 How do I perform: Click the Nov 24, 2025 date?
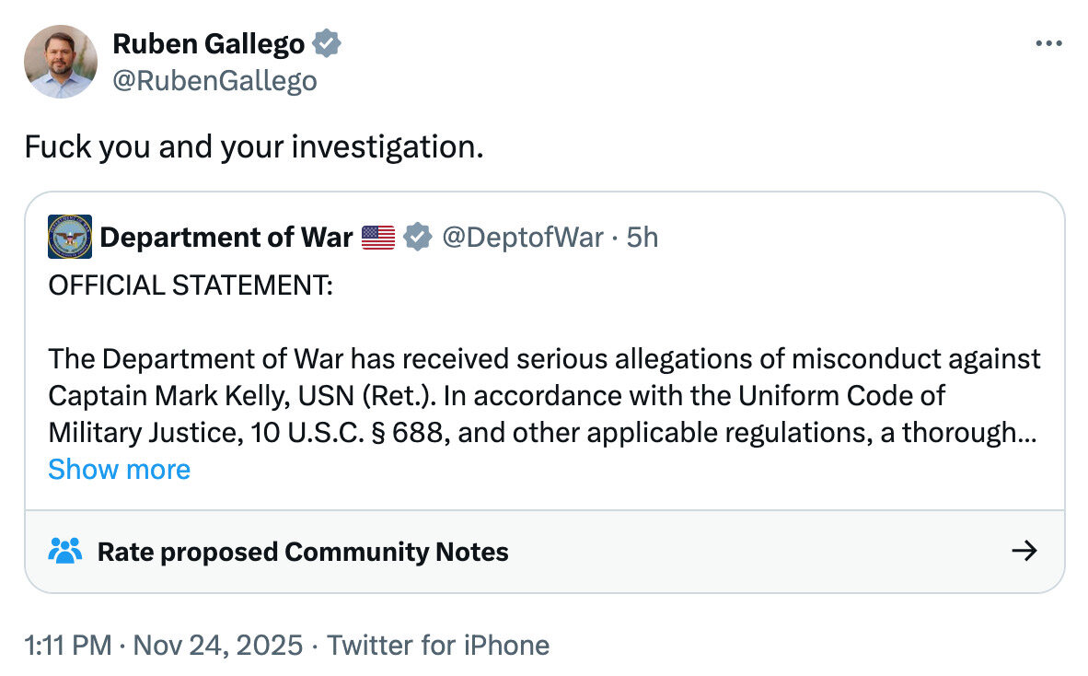pyautogui.click(x=217, y=645)
